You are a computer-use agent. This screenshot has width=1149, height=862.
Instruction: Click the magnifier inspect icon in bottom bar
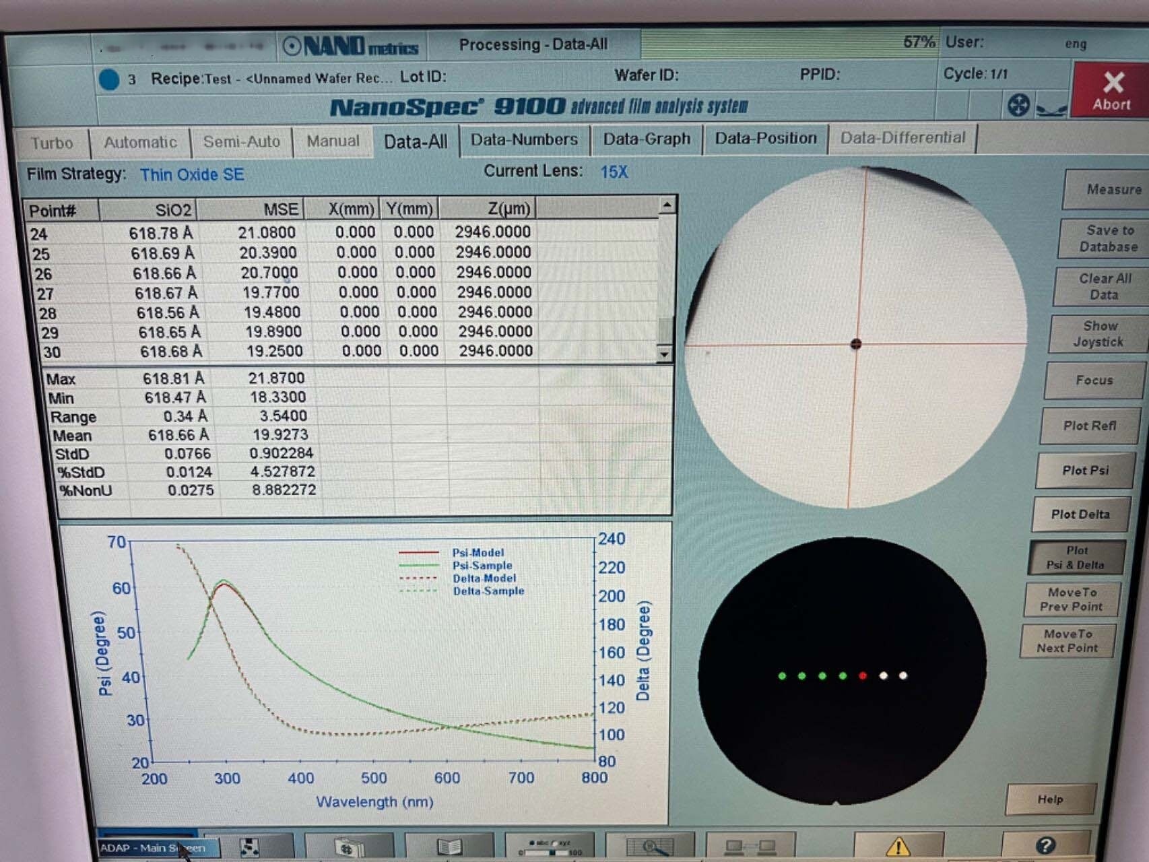[x=650, y=847]
